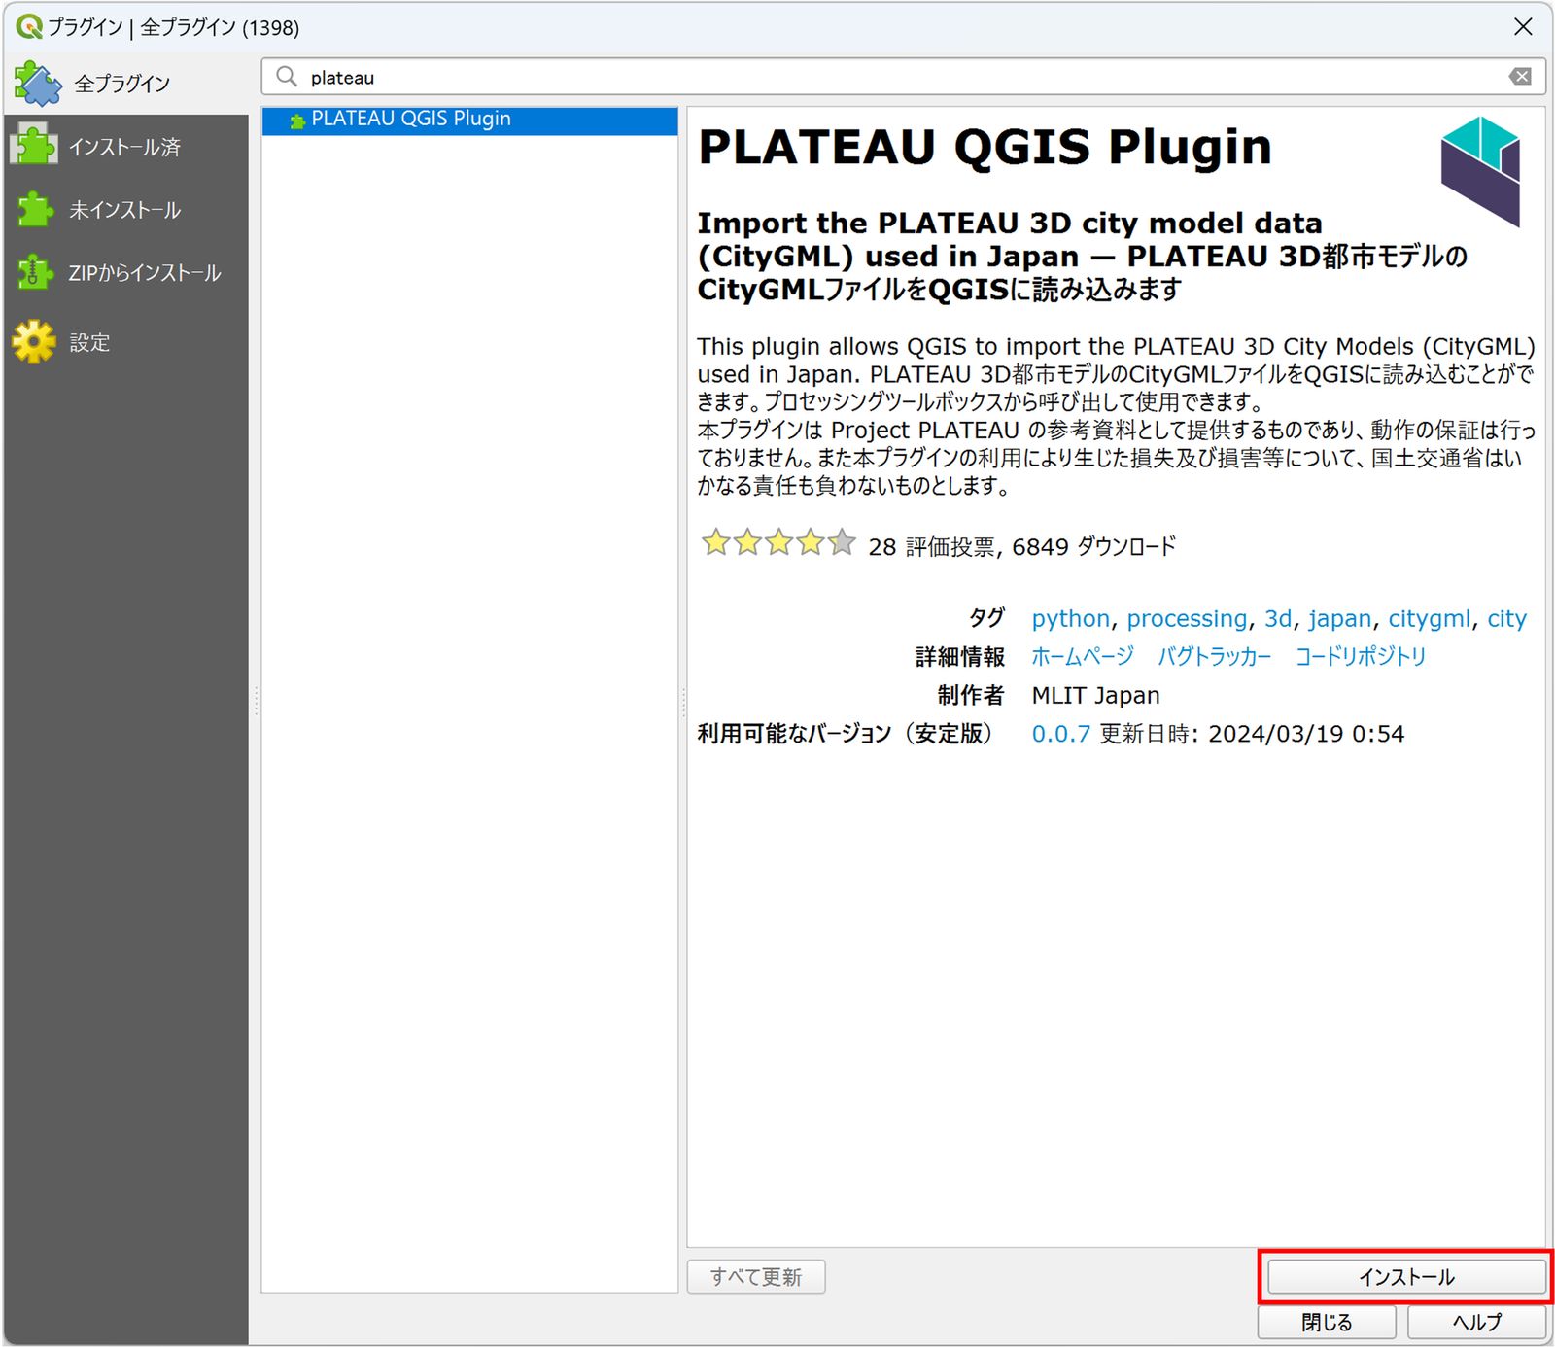Click the green puzzle icon beside インストール済
Screen dimensions: 1555x1347
34,146
